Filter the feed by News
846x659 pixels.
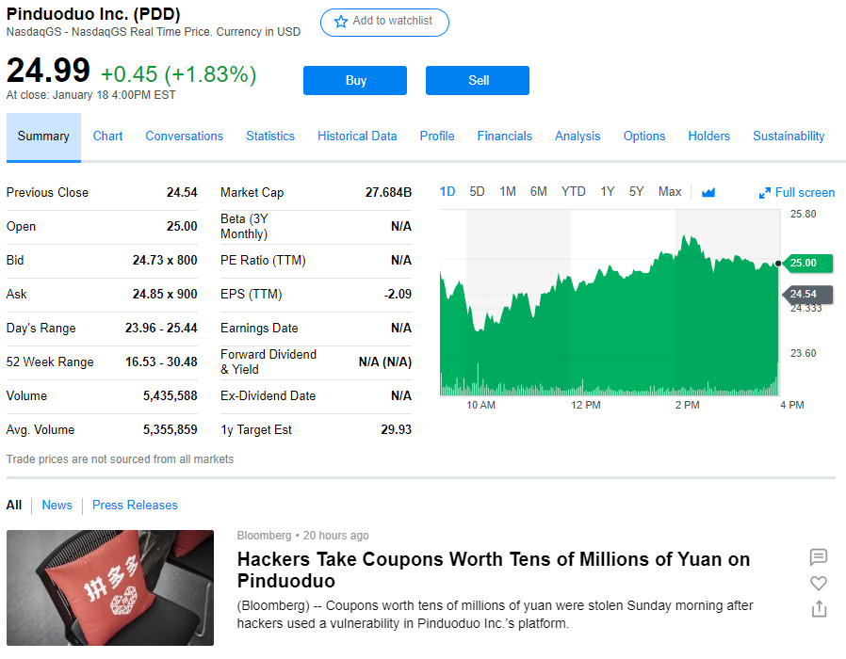pyautogui.click(x=57, y=506)
